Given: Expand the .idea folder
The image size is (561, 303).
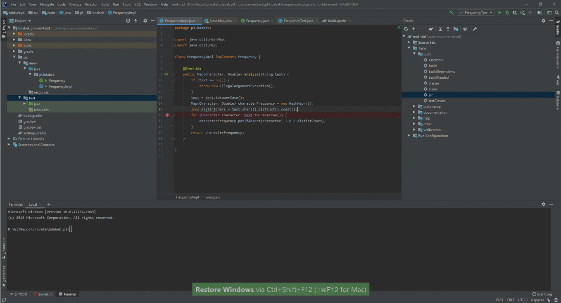Looking at the screenshot, I should pyautogui.click(x=14, y=40).
